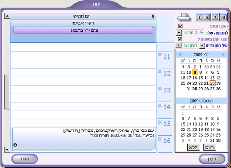Switch to single day view icon
Image resolution: width=231 pixels, height=168 pixels.
click(199, 17)
